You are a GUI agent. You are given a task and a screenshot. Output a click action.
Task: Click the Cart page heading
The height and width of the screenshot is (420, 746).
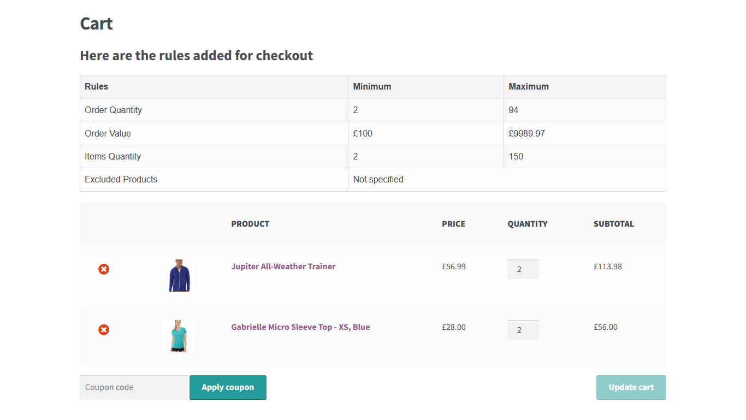(96, 23)
